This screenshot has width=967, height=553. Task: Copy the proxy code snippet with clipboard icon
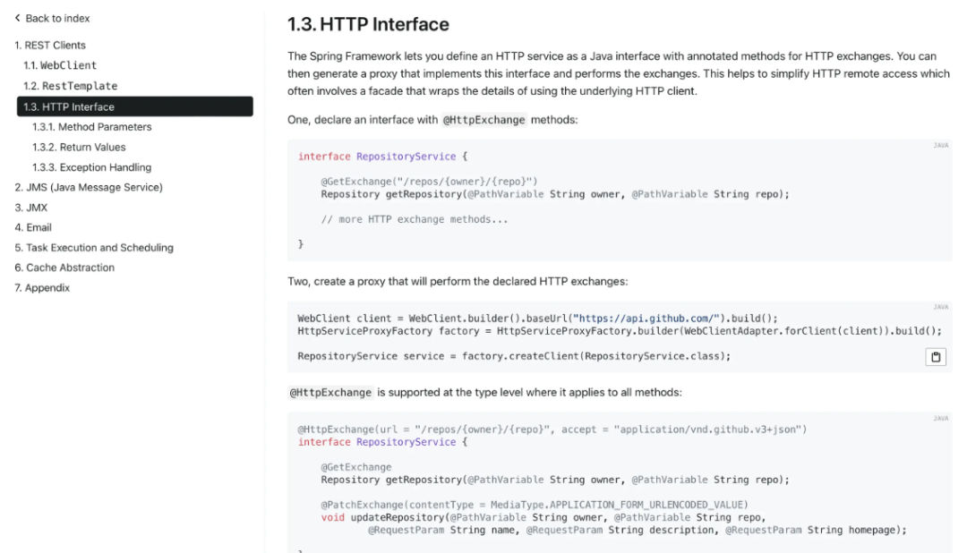pos(936,357)
